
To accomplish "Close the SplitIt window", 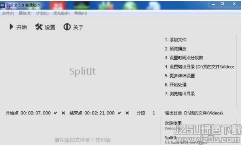I will (234, 4).
